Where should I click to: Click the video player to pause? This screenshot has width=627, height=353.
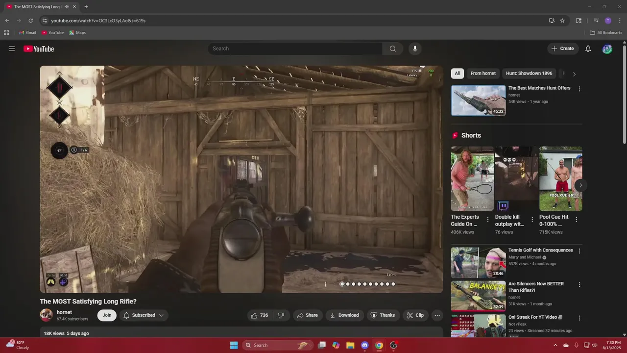(241, 179)
